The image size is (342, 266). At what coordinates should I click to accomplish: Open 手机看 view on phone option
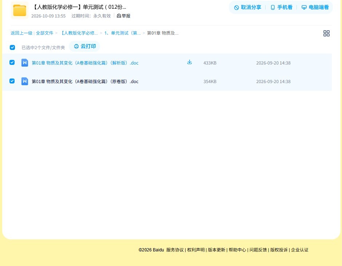pos(281,7)
